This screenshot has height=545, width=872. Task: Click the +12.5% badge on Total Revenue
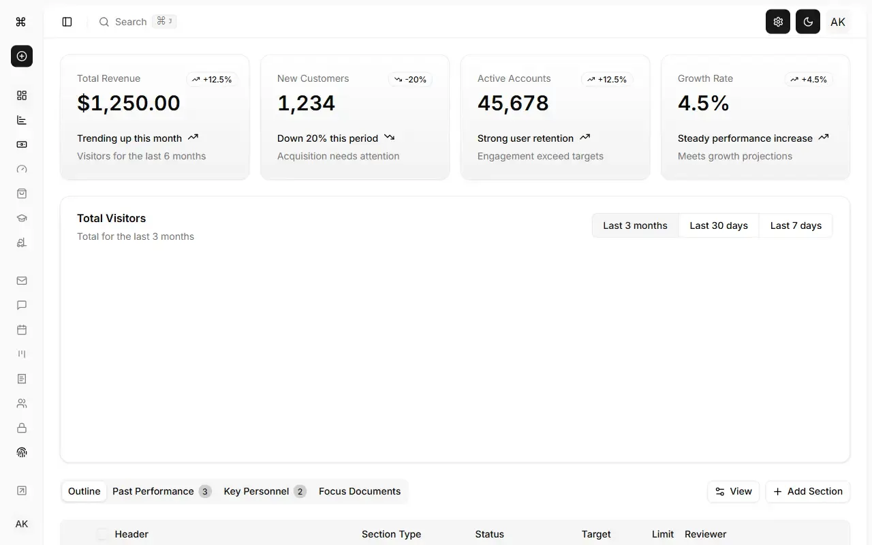[x=212, y=80]
